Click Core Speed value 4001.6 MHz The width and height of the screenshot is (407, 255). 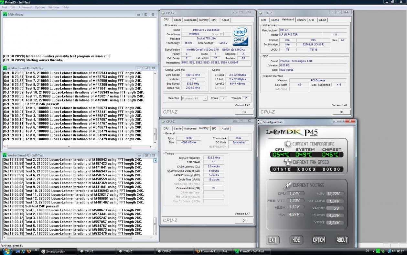pos(193,75)
